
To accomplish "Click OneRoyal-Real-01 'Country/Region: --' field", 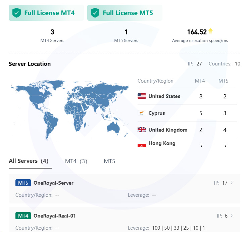I will 37,228.
